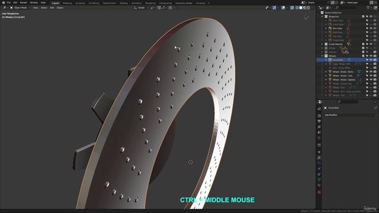Open the Edit menu
Image resolution: width=379 pixels, height=213 pixels.
tap(15, 2)
